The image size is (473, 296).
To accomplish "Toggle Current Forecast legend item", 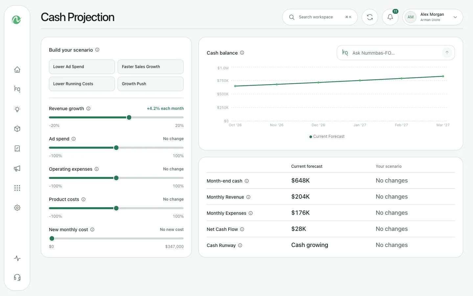I will 327,136.
